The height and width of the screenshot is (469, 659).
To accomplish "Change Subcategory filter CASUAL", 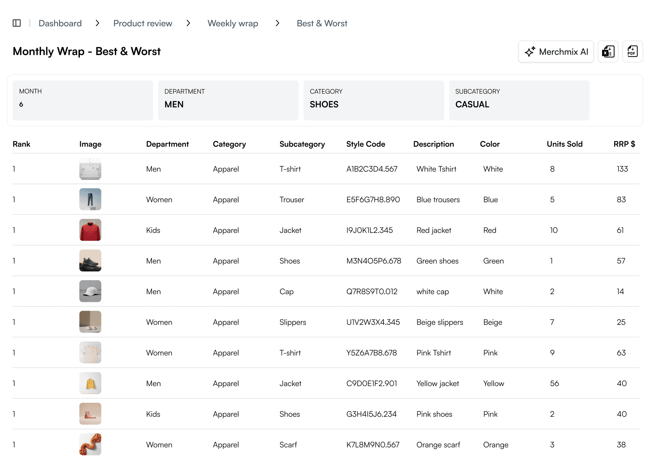I will click(x=519, y=100).
